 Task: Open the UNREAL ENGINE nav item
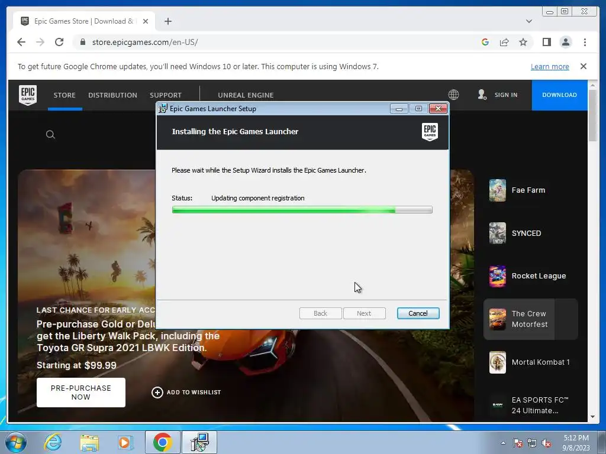tap(246, 95)
